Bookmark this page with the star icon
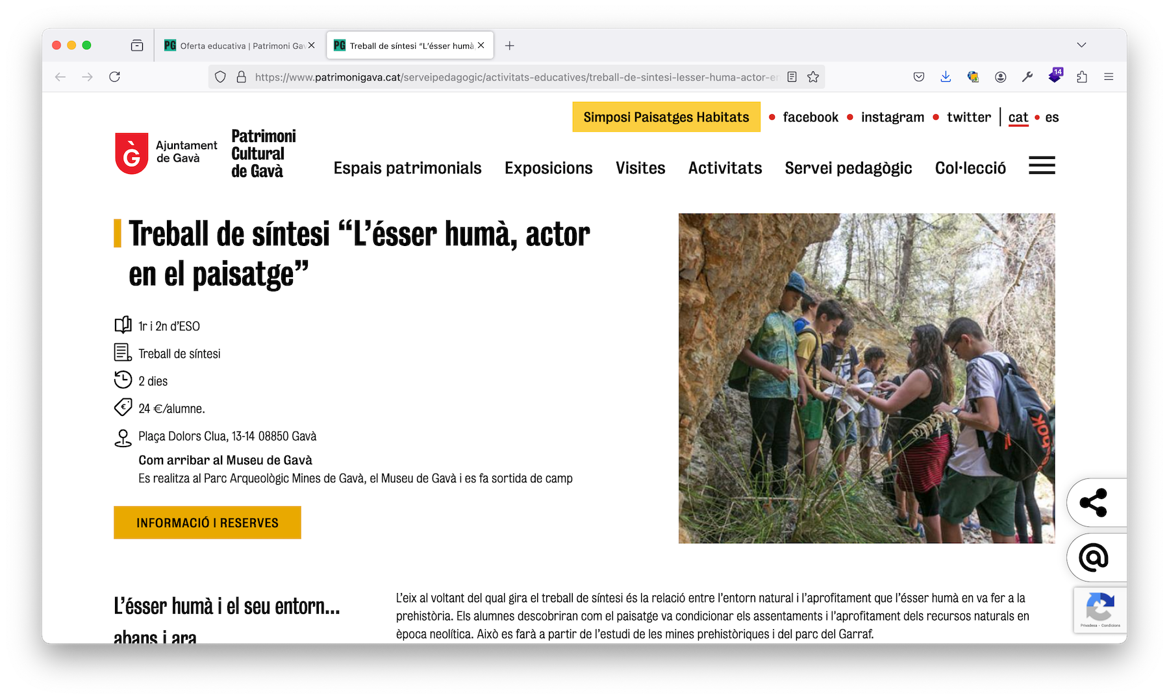Image resolution: width=1169 pixels, height=699 pixels. point(812,77)
